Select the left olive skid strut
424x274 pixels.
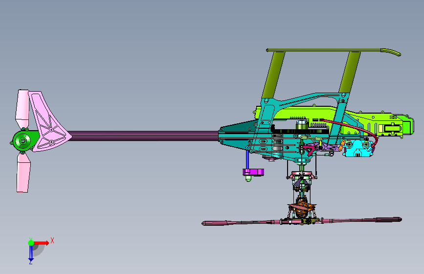point(273,75)
